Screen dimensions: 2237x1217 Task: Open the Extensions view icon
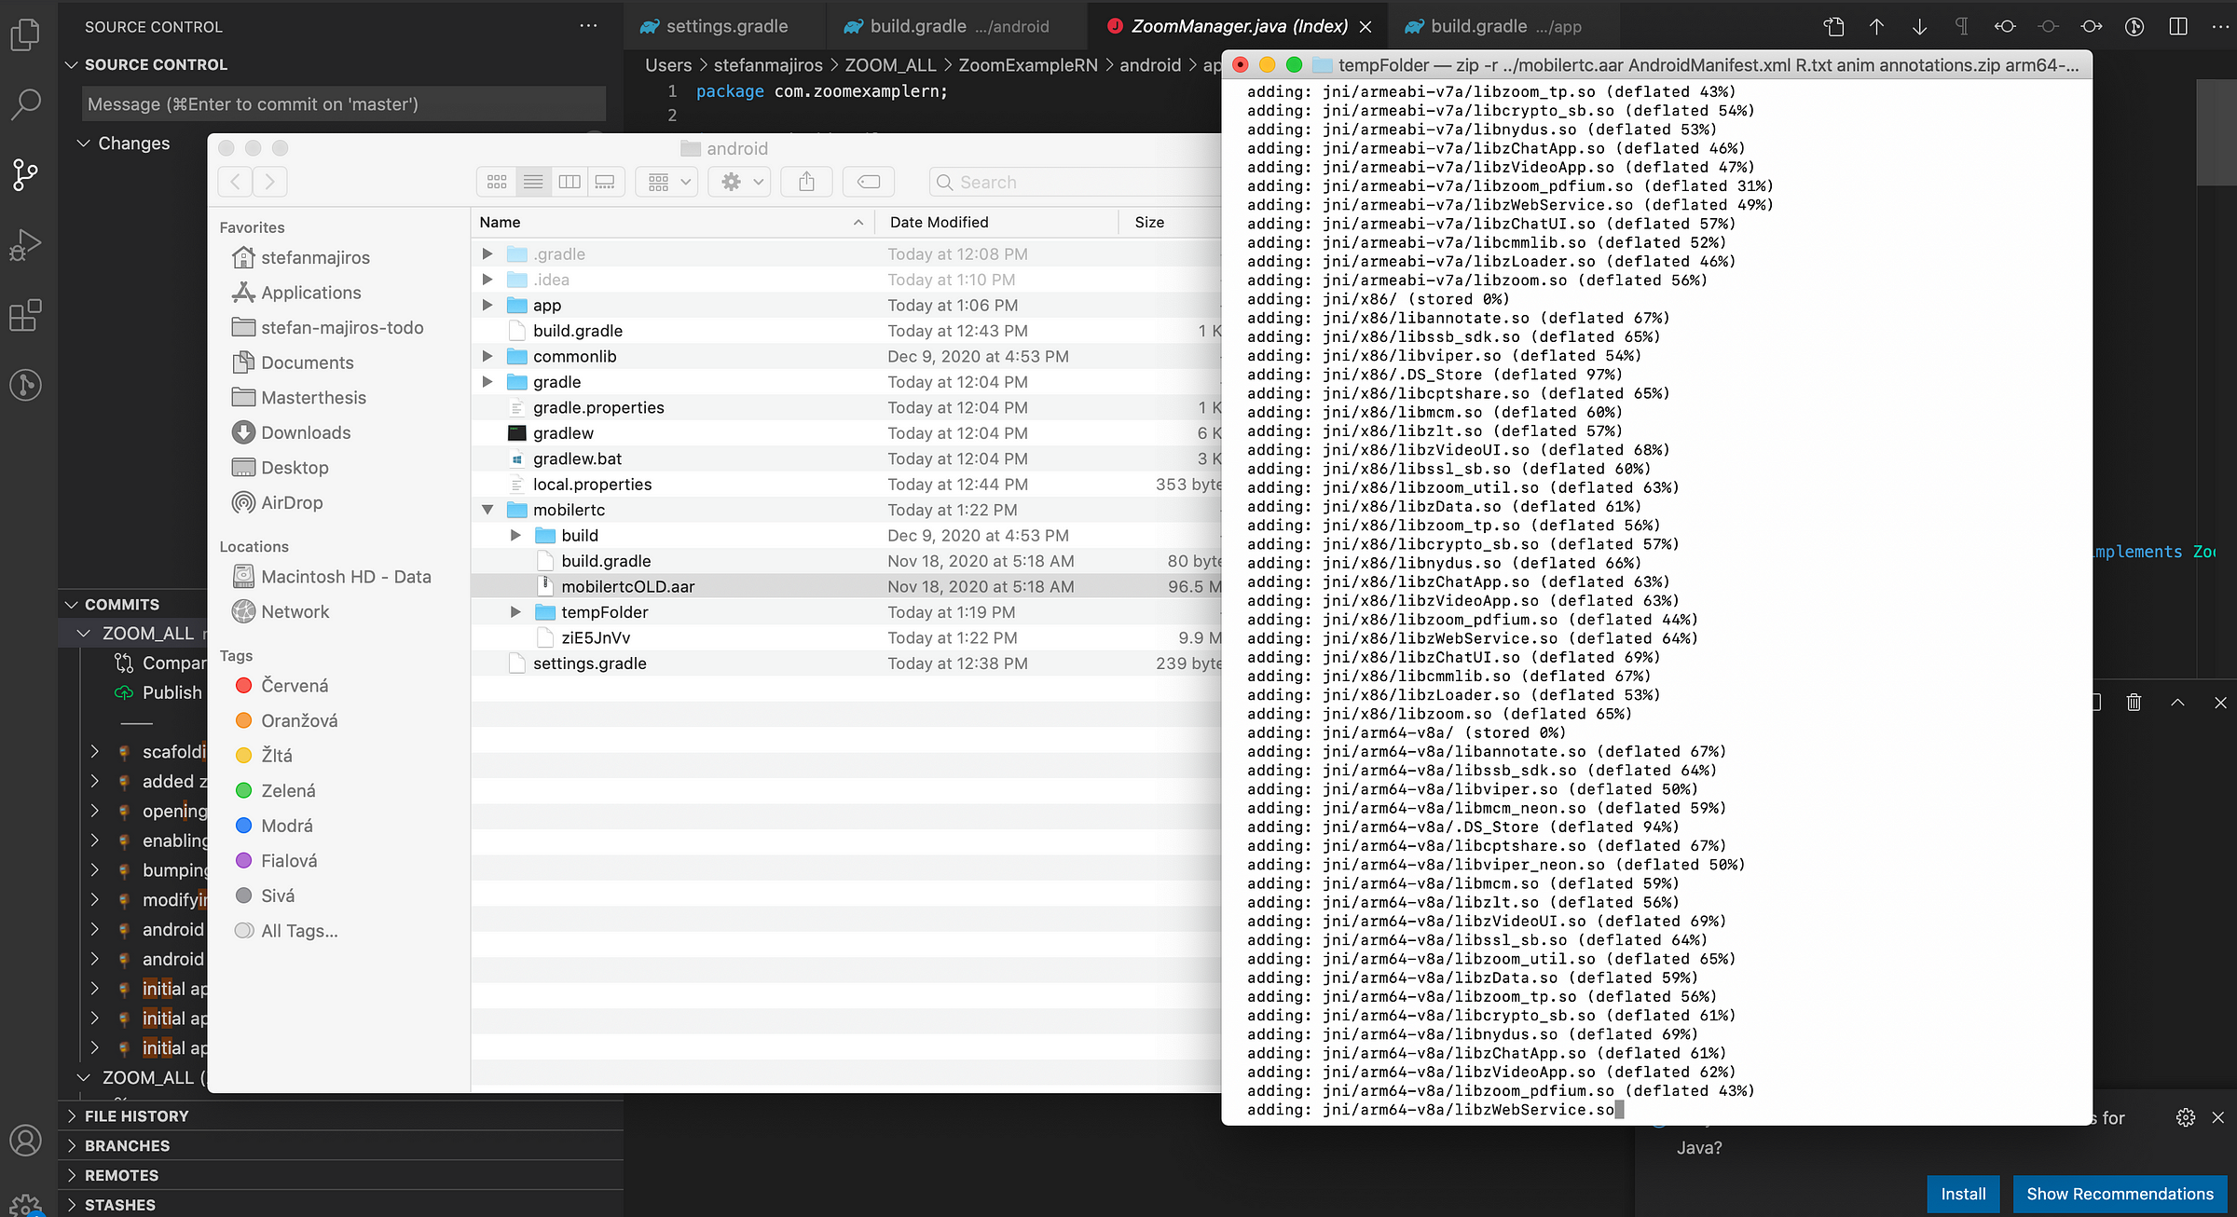pyautogui.click(x=25, y=315)
